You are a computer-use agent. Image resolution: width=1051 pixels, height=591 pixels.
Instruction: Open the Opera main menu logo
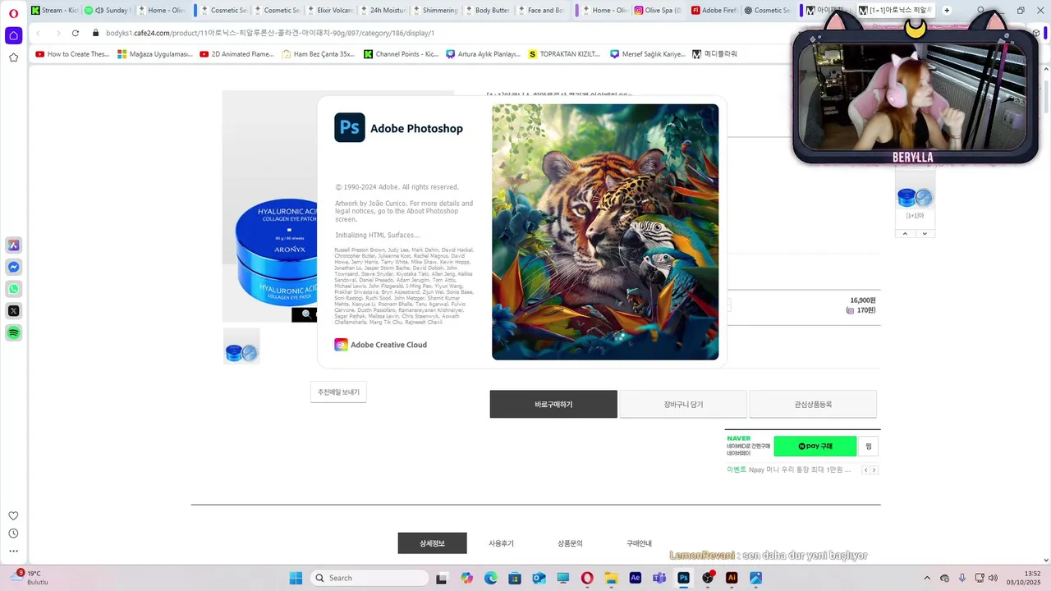[x=13, y=13]
